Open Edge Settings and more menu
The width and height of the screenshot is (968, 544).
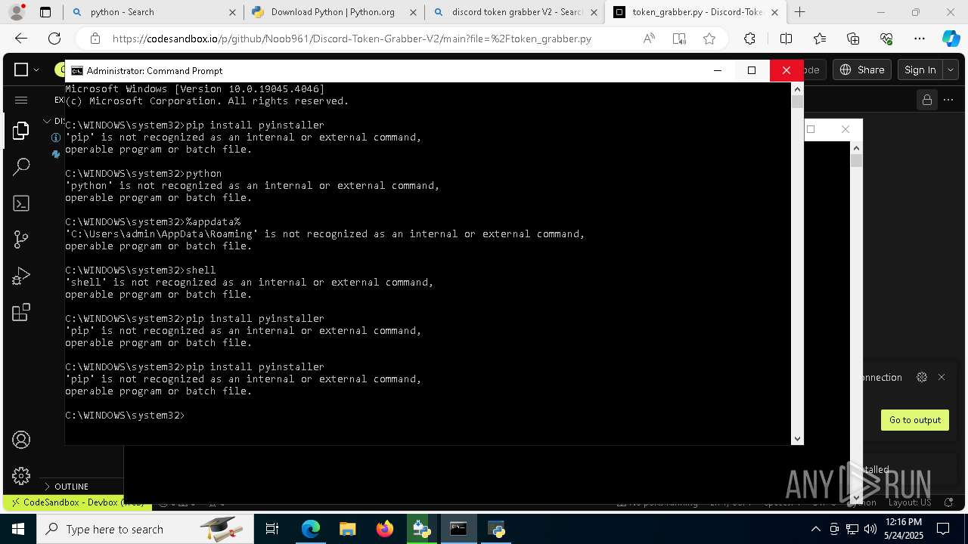[920, 39]
